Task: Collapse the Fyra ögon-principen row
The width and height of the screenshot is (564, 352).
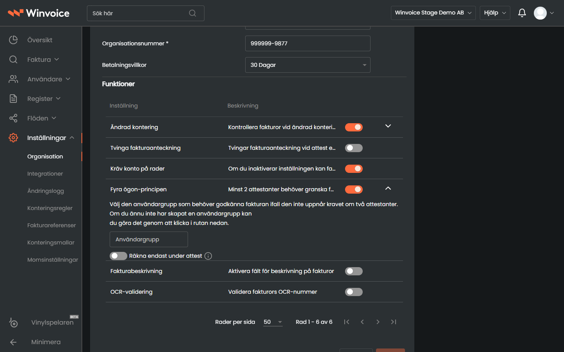Action: point(388,188)
